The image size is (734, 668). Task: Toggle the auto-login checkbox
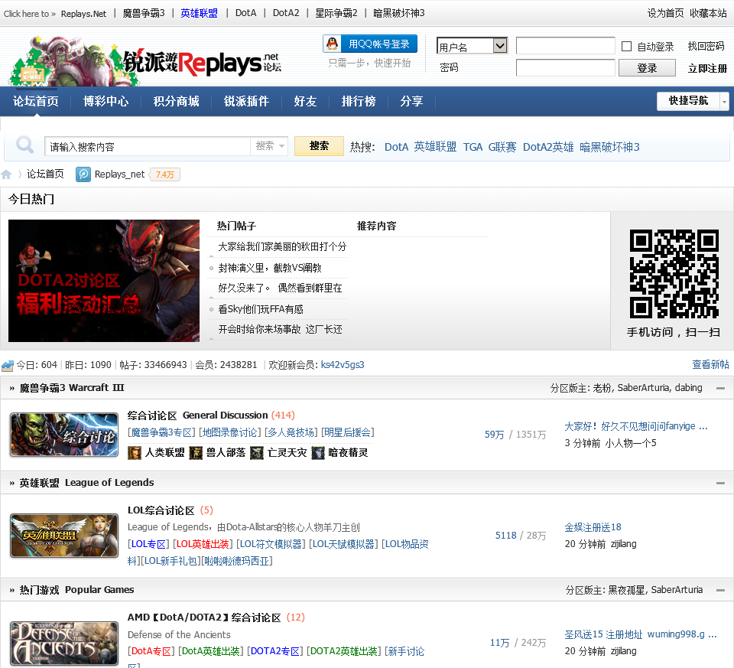[x=626, y=46]
